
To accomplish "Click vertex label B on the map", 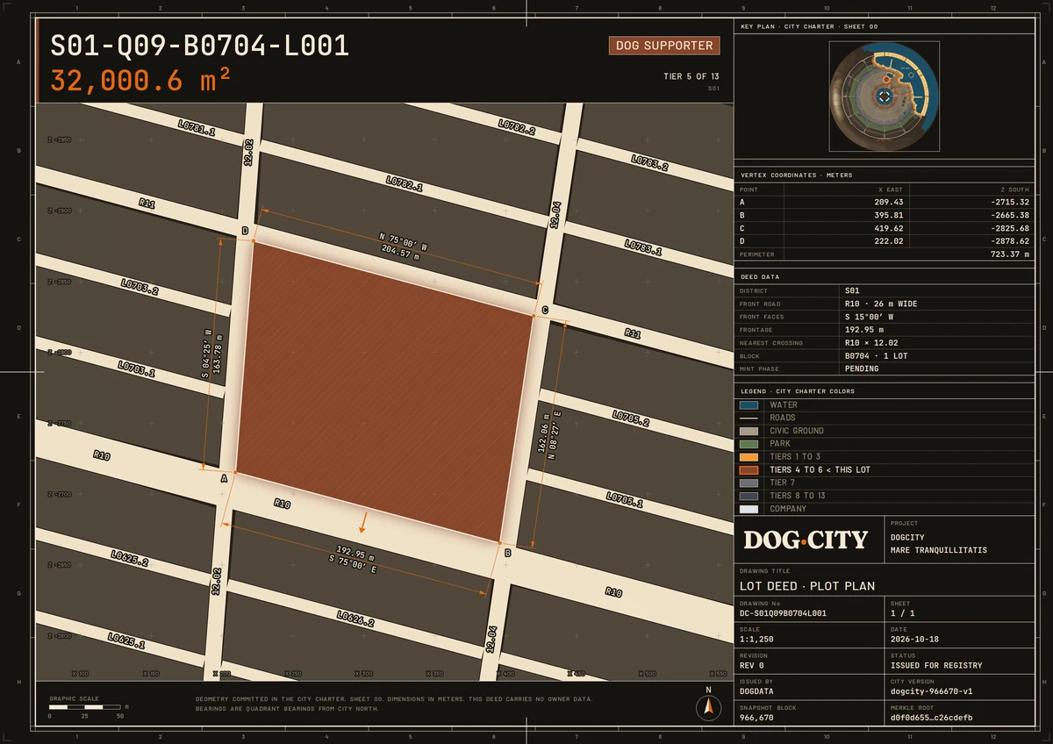I will pyautogui.click(x=507, y=552).
